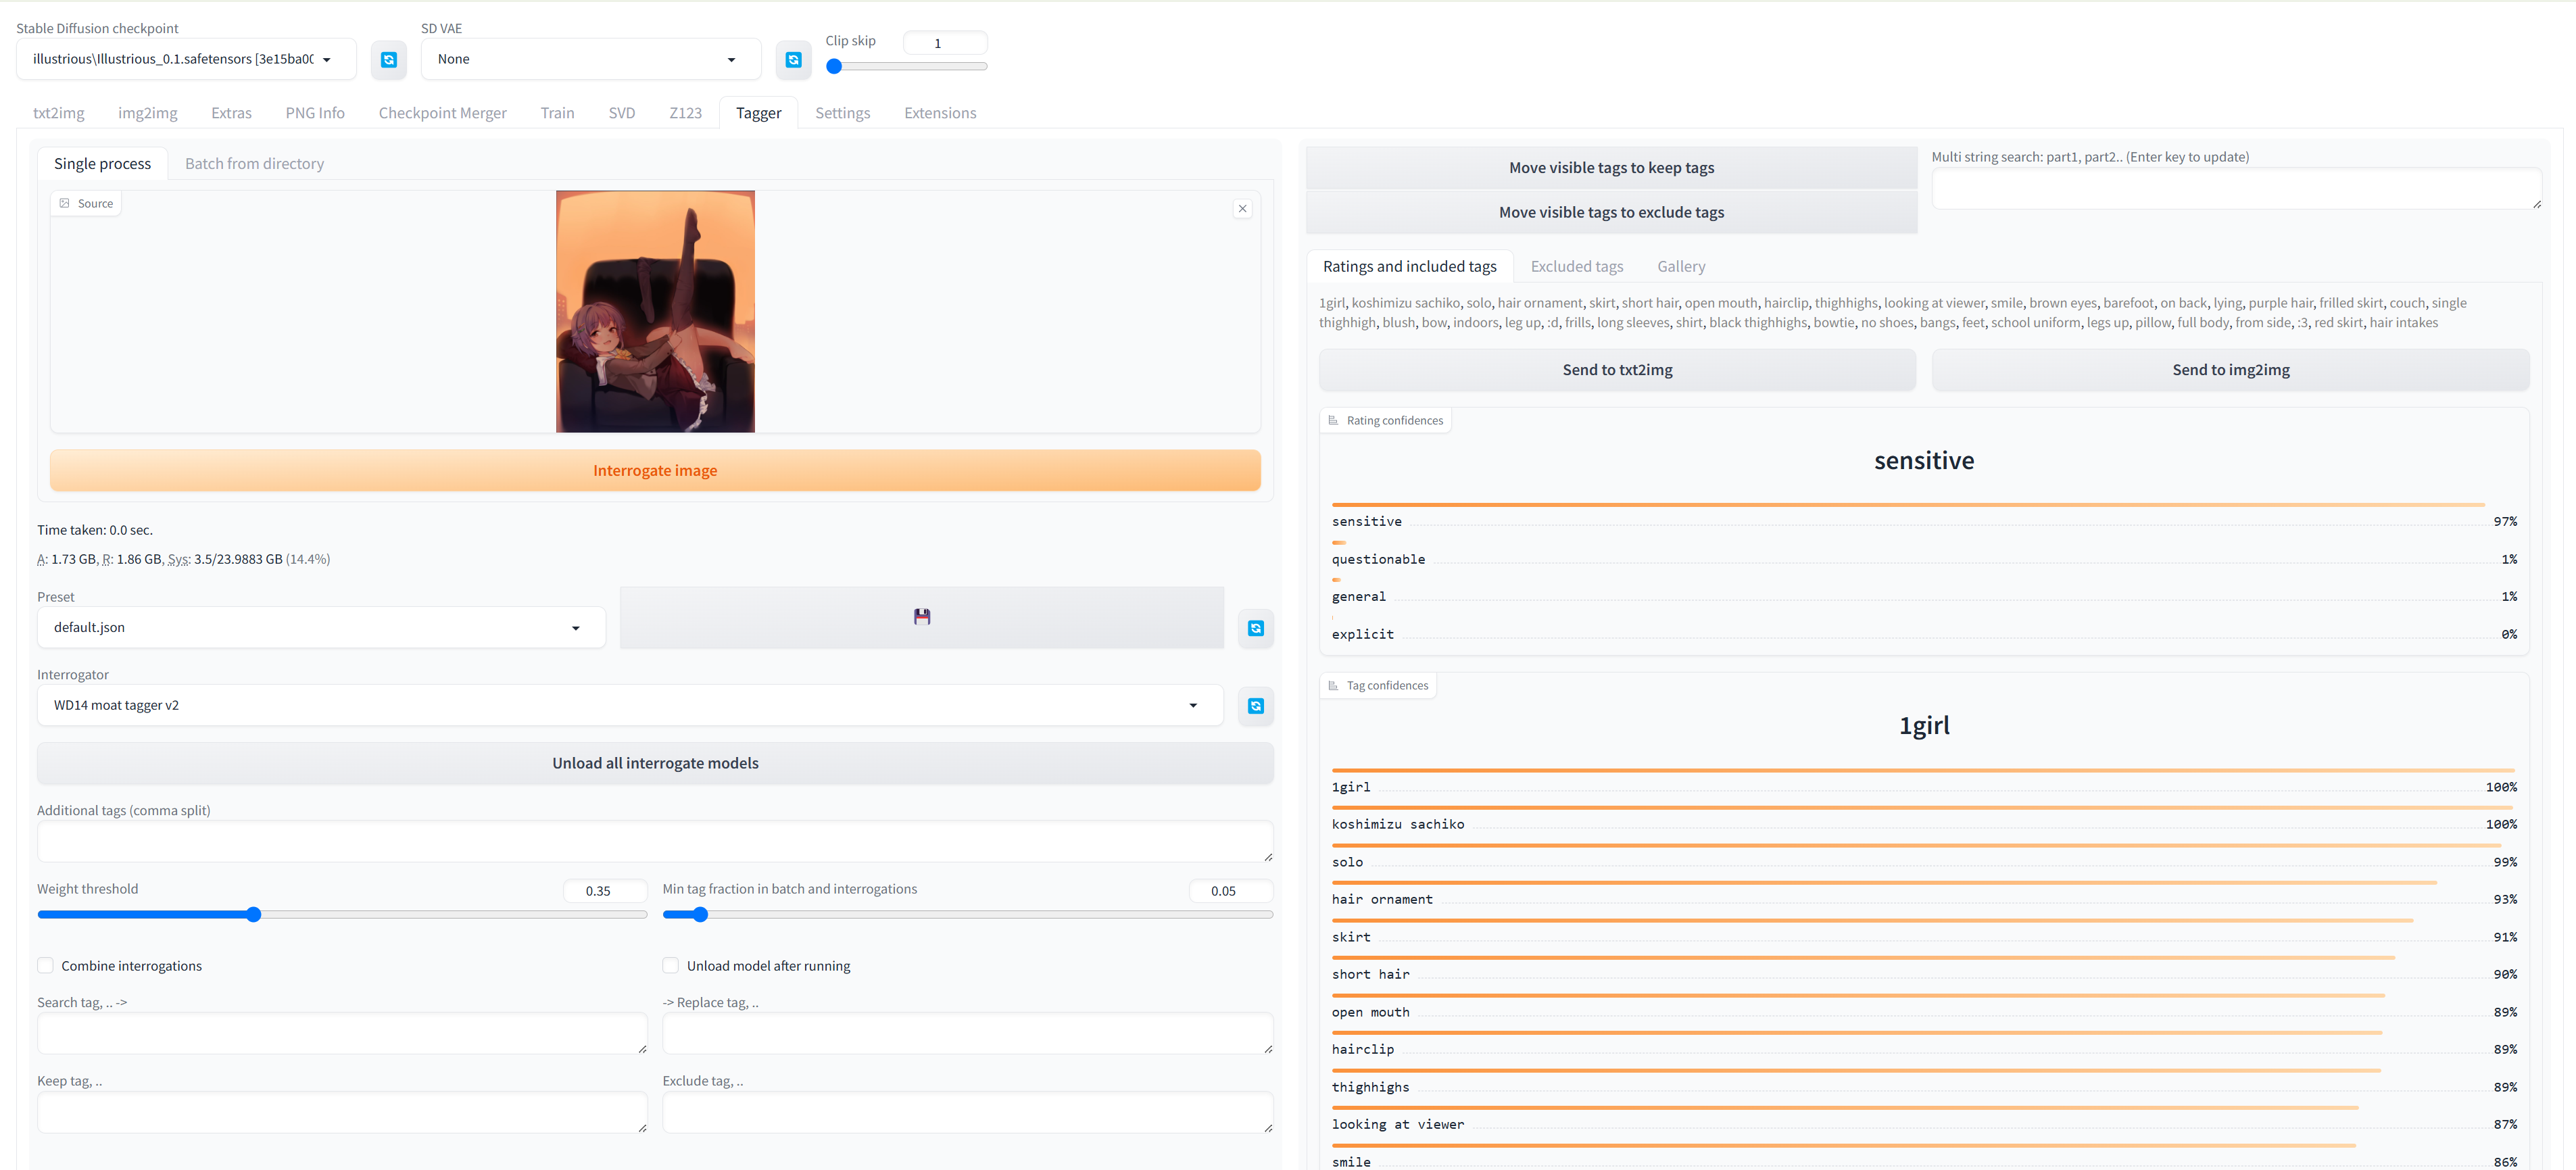Switch to Batch from directory tab
Image resolution: width=2576 pixels, height=1170 pixels.
[x=255, y=164]
